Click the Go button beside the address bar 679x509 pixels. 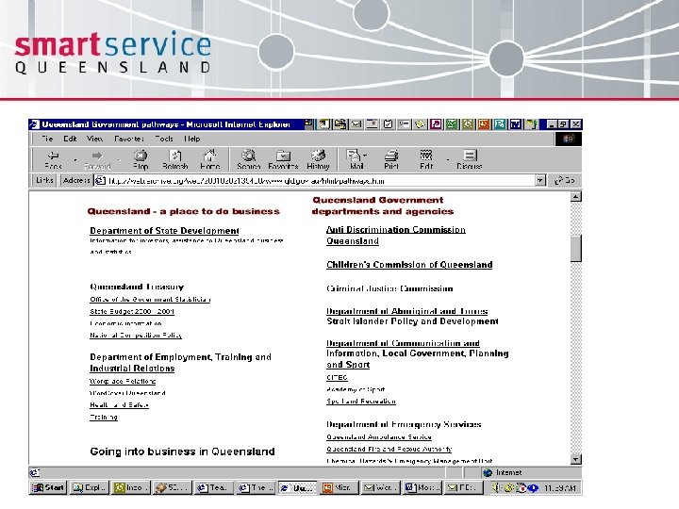tap(565, 180)
